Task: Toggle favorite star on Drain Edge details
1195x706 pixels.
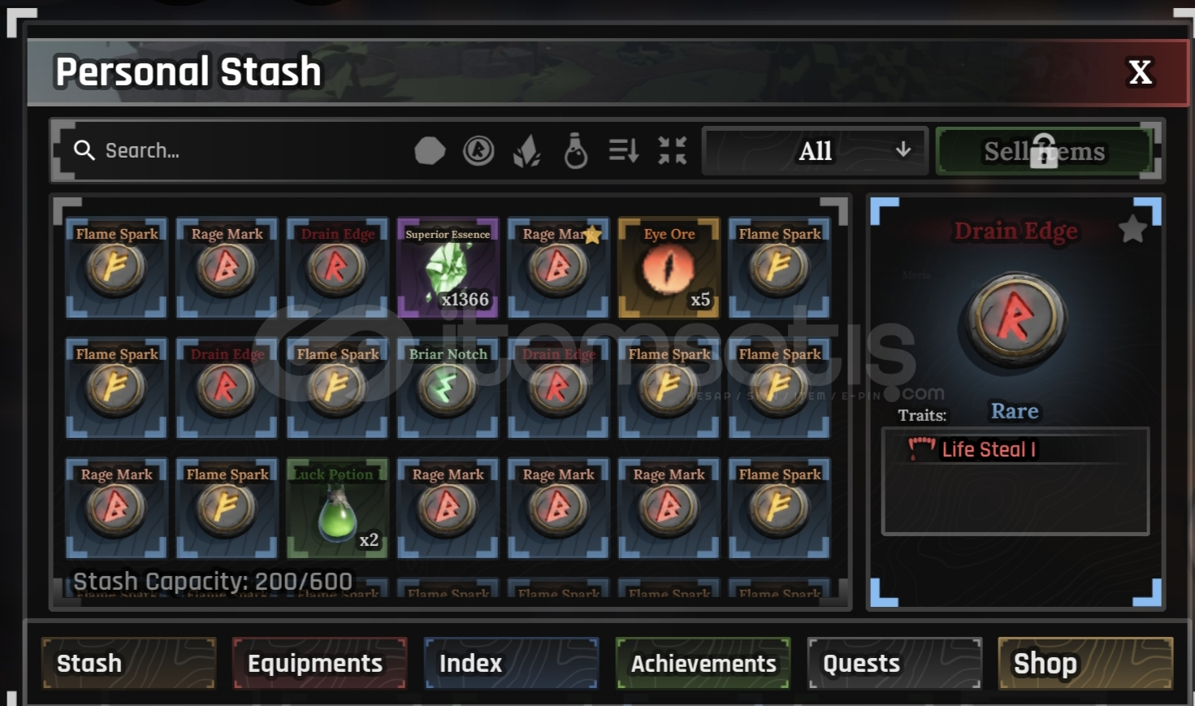Action: pos(1132,229)
